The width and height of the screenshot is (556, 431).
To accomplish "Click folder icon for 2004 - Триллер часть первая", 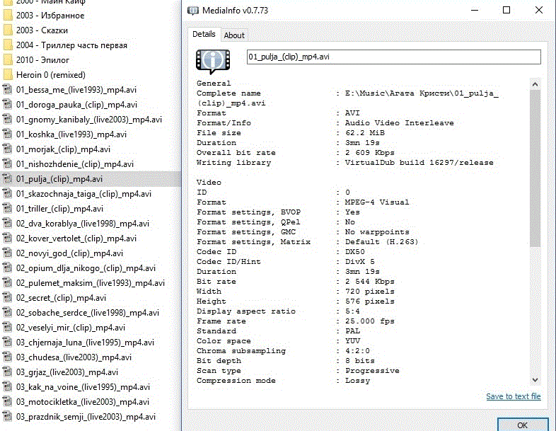I will (8, 45).
